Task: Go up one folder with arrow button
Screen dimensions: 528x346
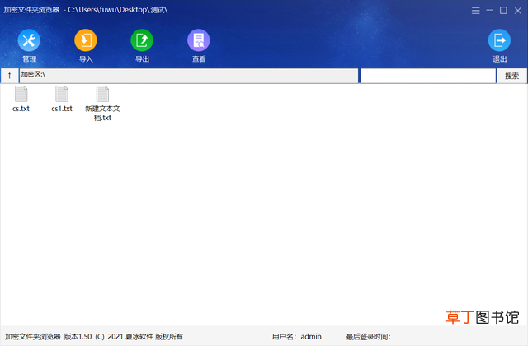Action: (9, 76)
